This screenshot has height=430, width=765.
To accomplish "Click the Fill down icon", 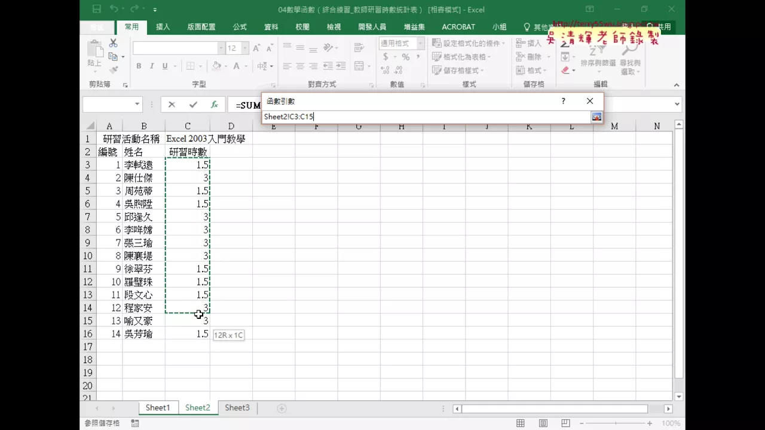I will coord(565,57).
